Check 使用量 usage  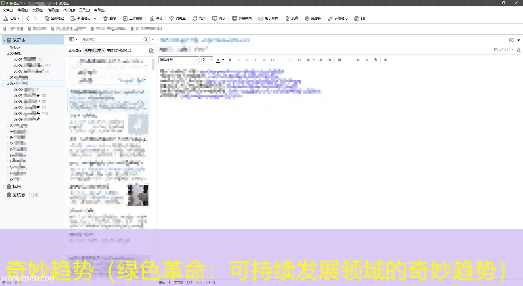click(178, 18)
